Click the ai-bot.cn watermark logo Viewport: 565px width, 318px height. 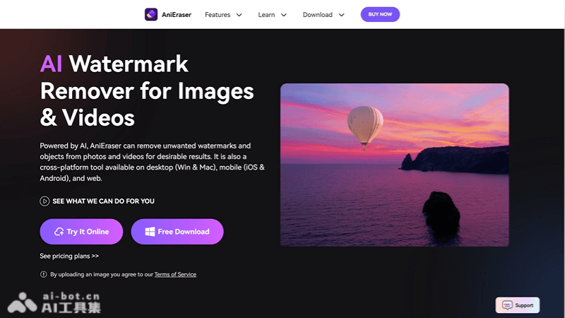pos(23,302)
